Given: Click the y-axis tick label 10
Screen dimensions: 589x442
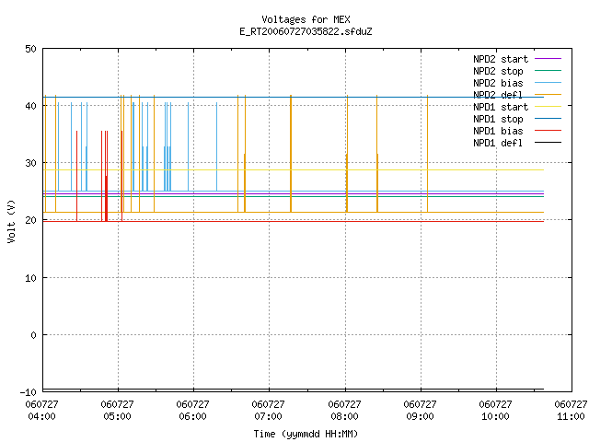Looking at the screenshot, I should (30, 278).
